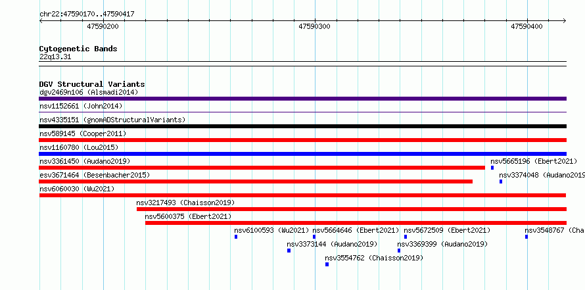Select the thin purple nsv1152661 variant line
Screen dimensions: 585x290
[x=302, y=112]
